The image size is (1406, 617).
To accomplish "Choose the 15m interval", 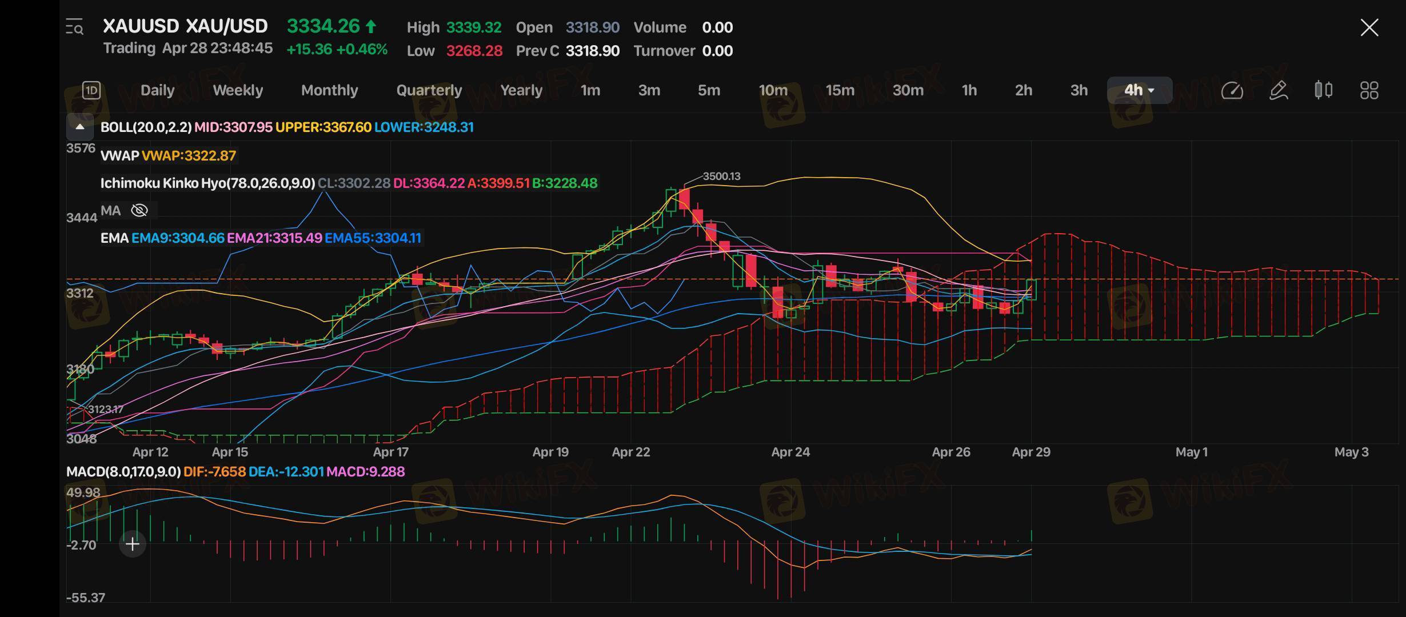I will tap(840, 90).
